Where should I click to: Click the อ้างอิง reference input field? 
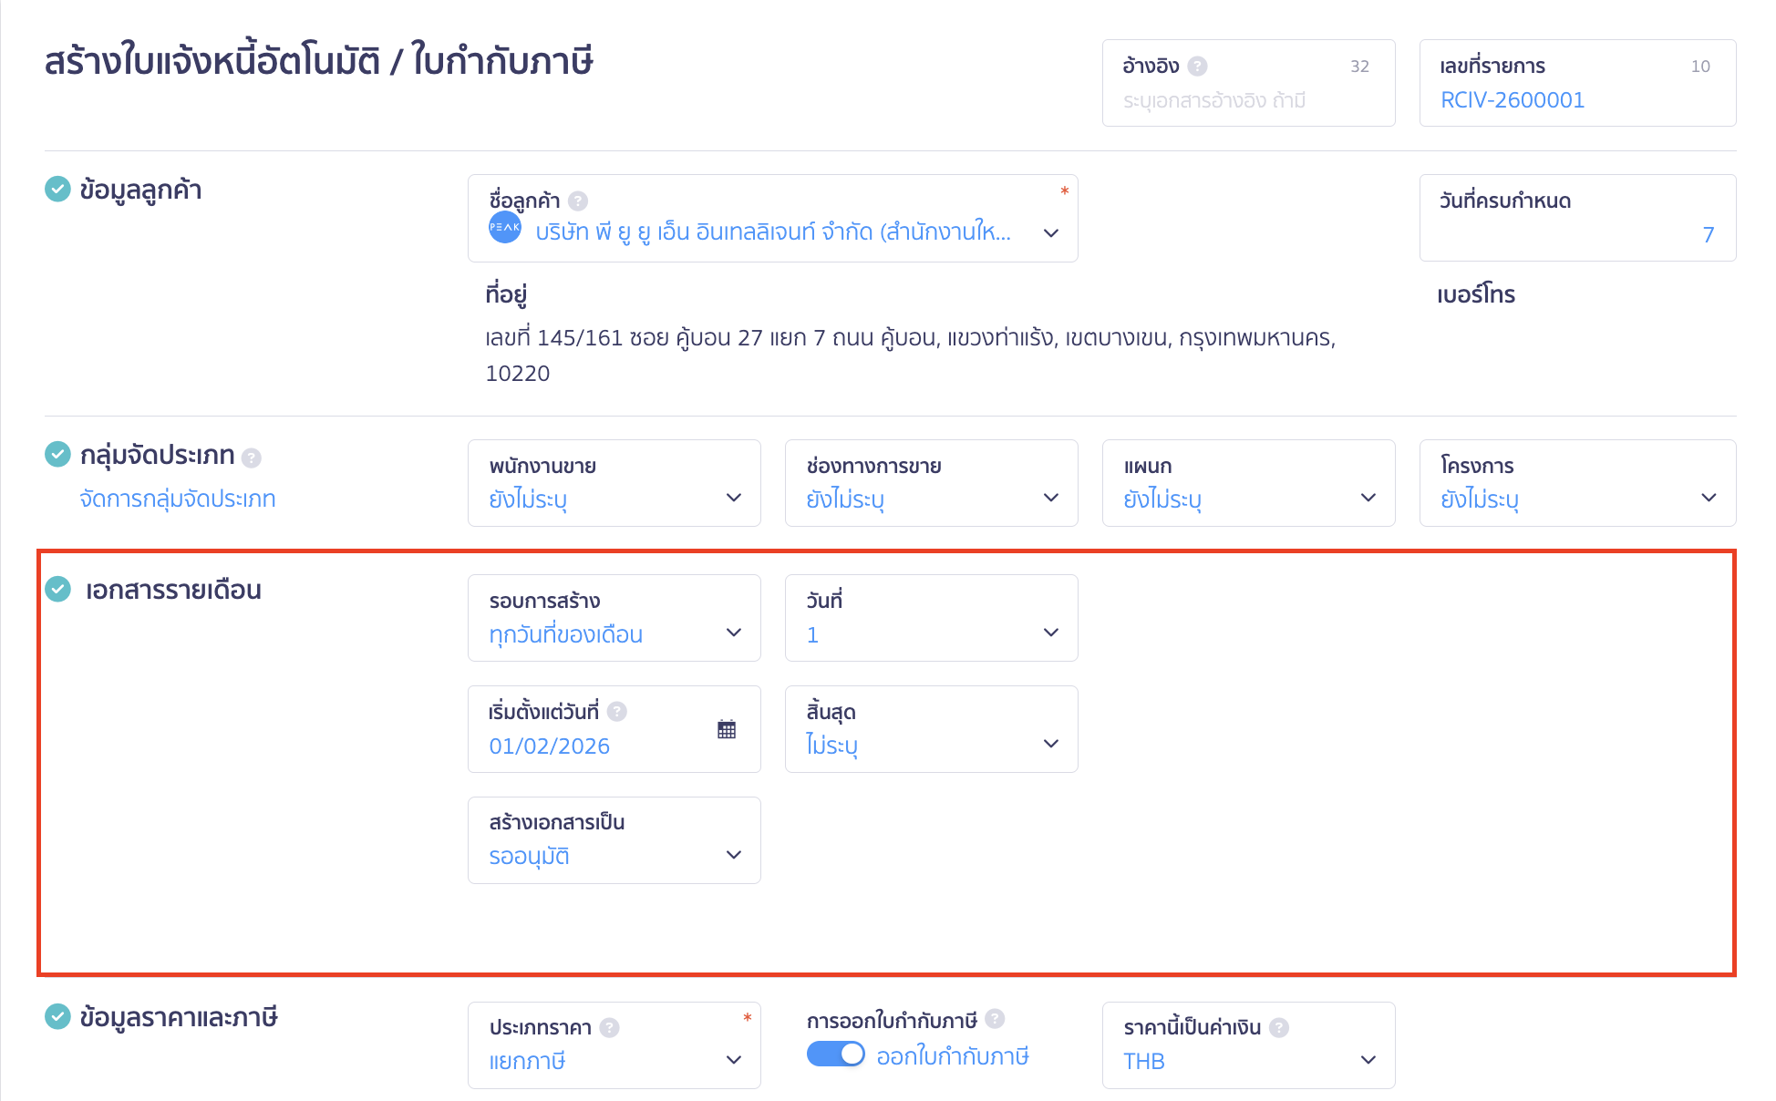(1246, 100)
